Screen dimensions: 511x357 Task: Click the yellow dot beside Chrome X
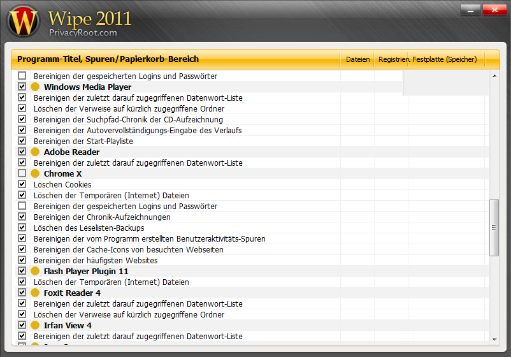(x=35, y=173)
